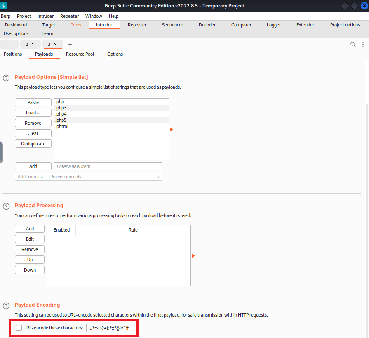Screen dimensions: 369x338
Task: Select the .php5 payload entry
Action: [111, 120]
